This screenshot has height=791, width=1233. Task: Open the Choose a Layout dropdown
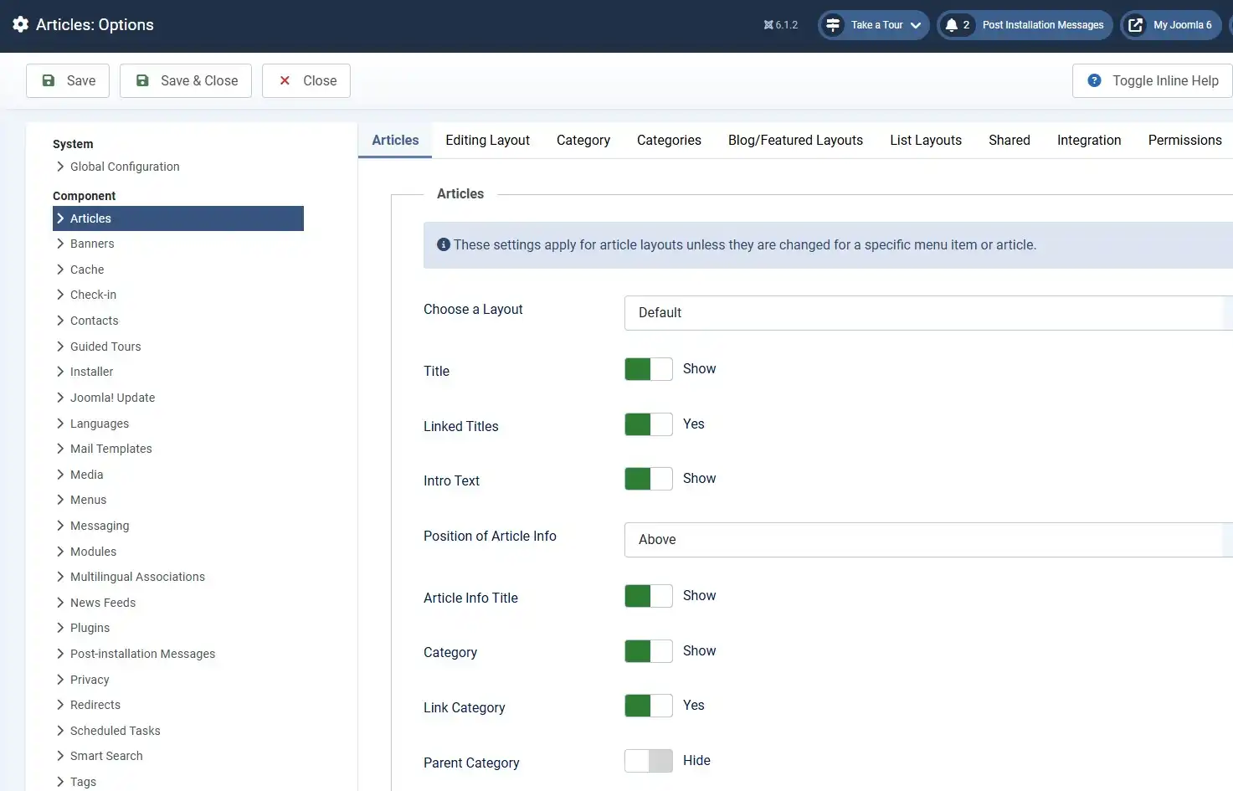click(x=928, y=313)
